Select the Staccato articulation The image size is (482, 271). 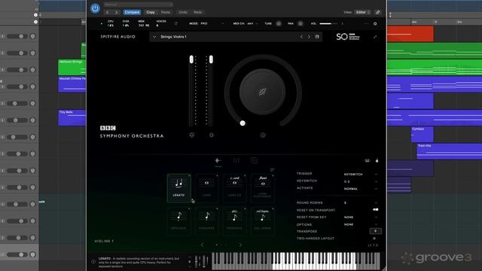[x=206, y=221]
